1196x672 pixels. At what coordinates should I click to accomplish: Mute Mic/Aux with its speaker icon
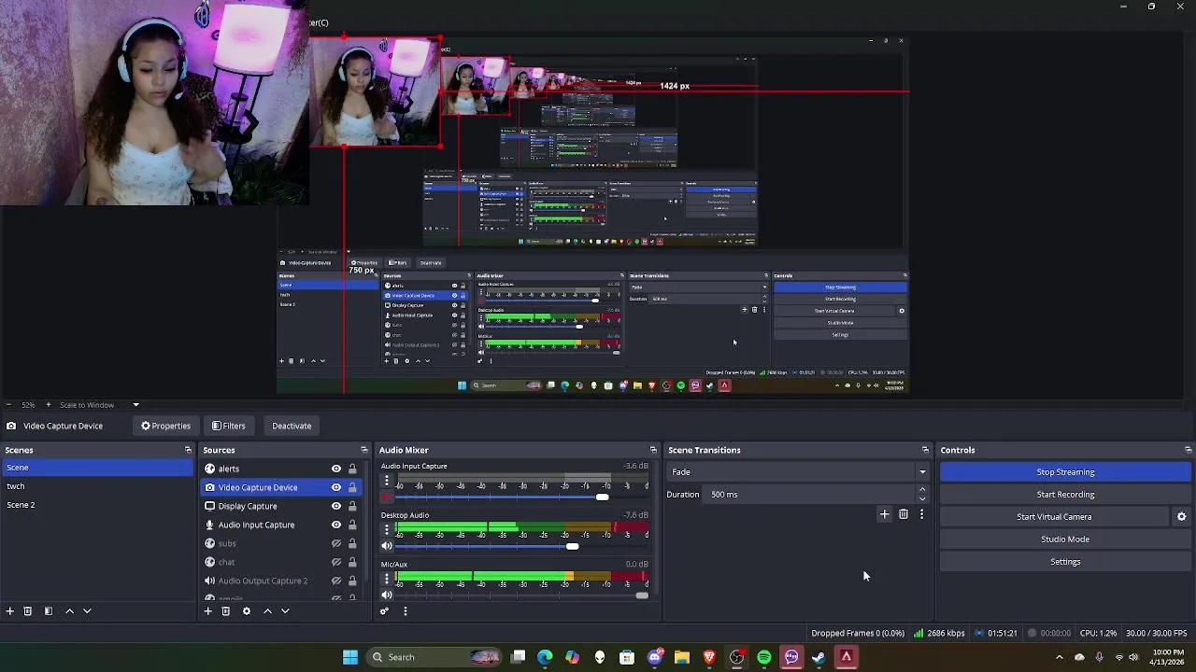coord(387,595)
